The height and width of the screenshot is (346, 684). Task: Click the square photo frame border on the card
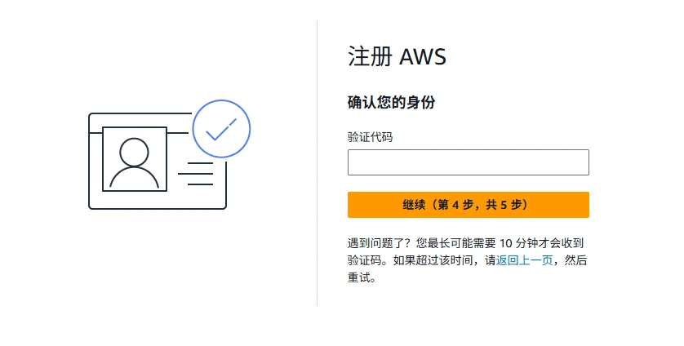[103, 159]
